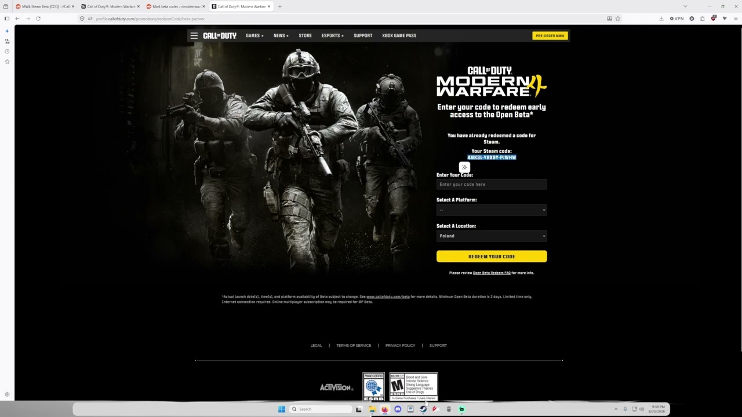Click the Activision logo in footer

(336, 387)
